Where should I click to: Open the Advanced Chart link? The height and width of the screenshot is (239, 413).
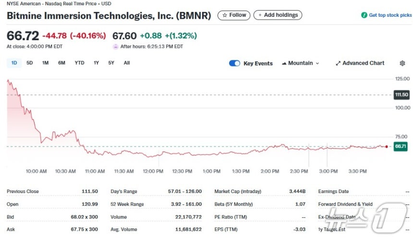click(360, 63)
